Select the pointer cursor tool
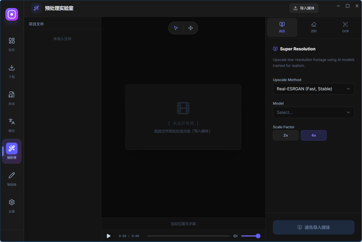The image size is (362, 242). tap(176, 28)
